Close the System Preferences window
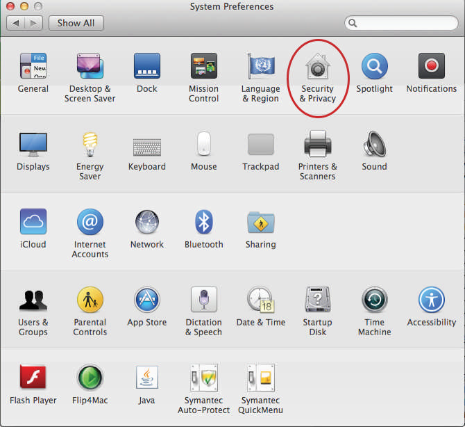Screen dimensions: 465x427 coord(10,6)
